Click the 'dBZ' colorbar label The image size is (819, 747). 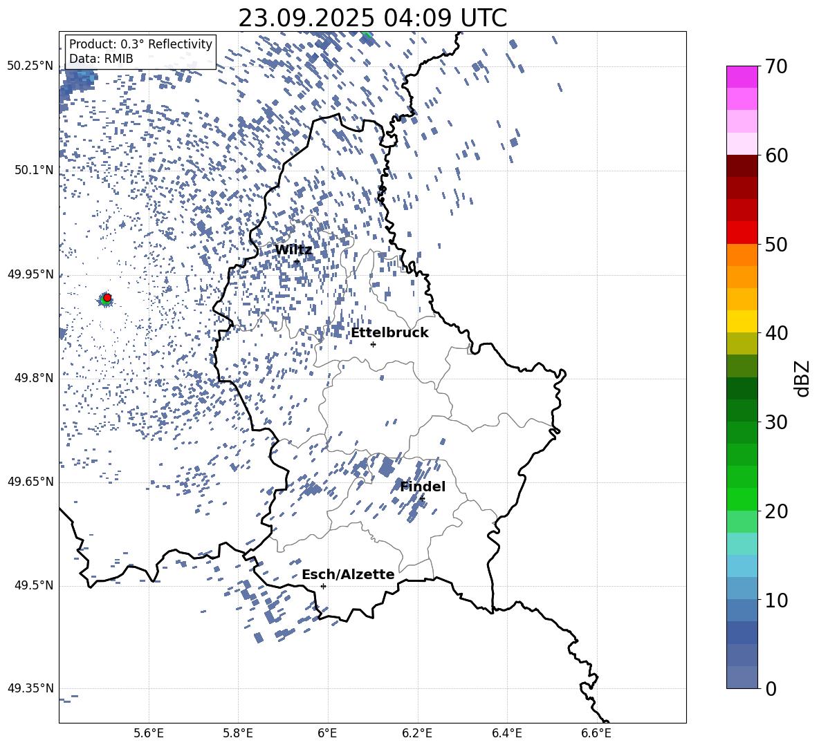(x=803, y=378)
